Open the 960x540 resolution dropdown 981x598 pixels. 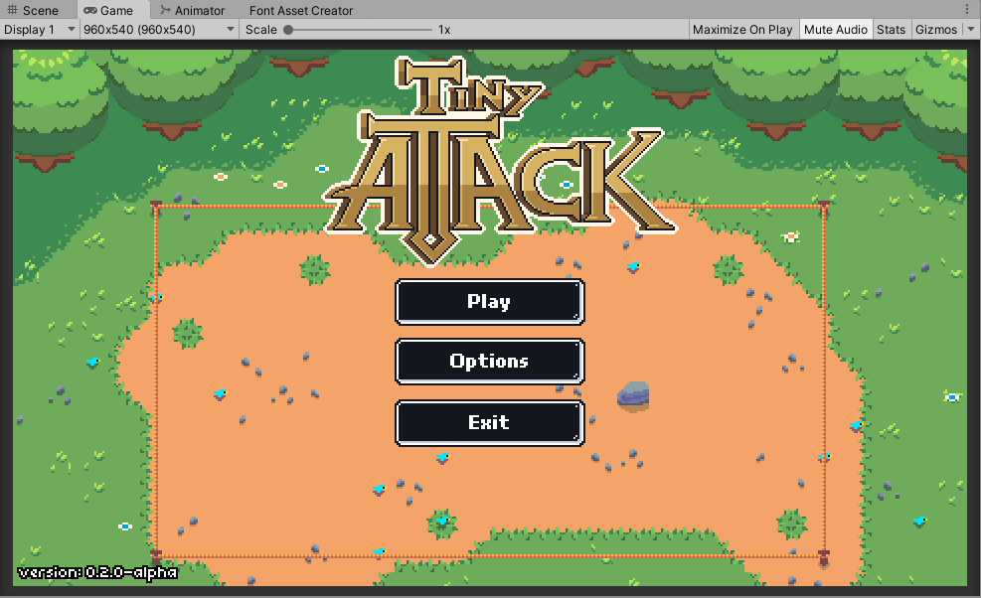point(159,30)
